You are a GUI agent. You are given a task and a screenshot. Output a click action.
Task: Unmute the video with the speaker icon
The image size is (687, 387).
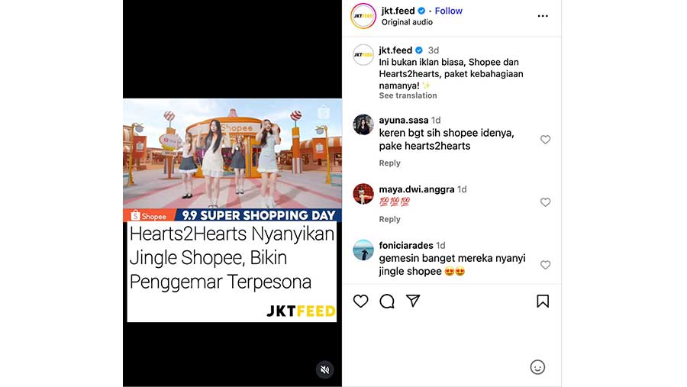tap(324, 369)
